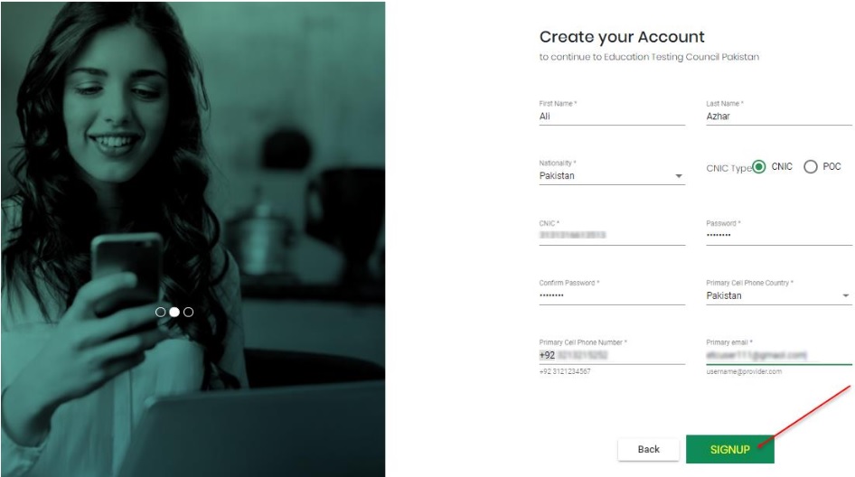
Task: Edit the Last Name field
Action: 779,117
